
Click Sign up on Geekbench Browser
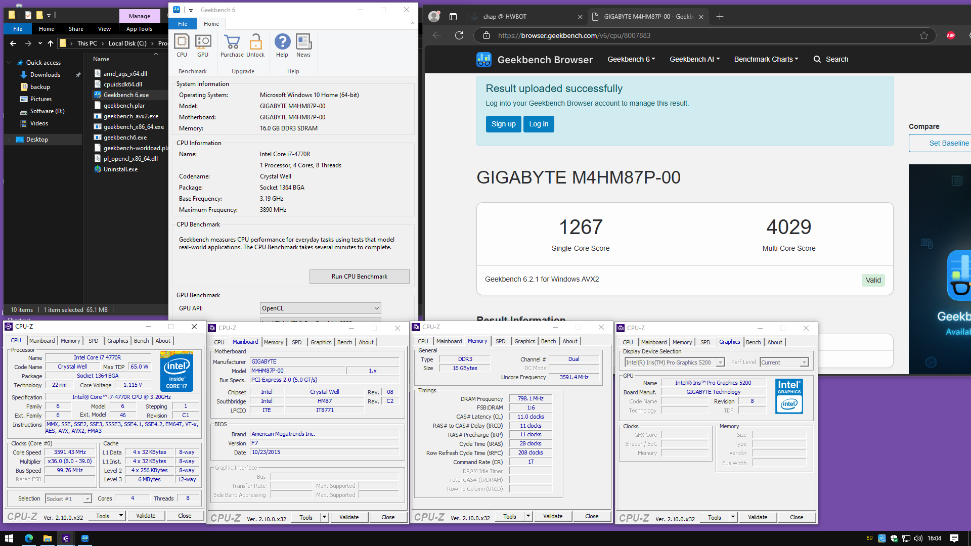[504, 124]
